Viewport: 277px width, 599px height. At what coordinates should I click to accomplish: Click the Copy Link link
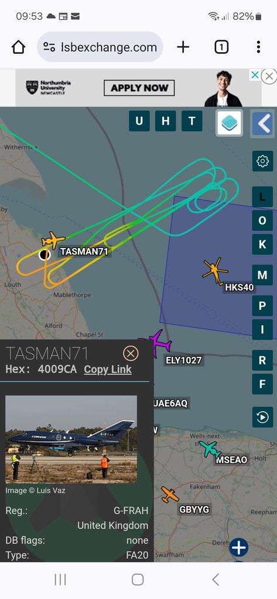[x=108, y=370]
